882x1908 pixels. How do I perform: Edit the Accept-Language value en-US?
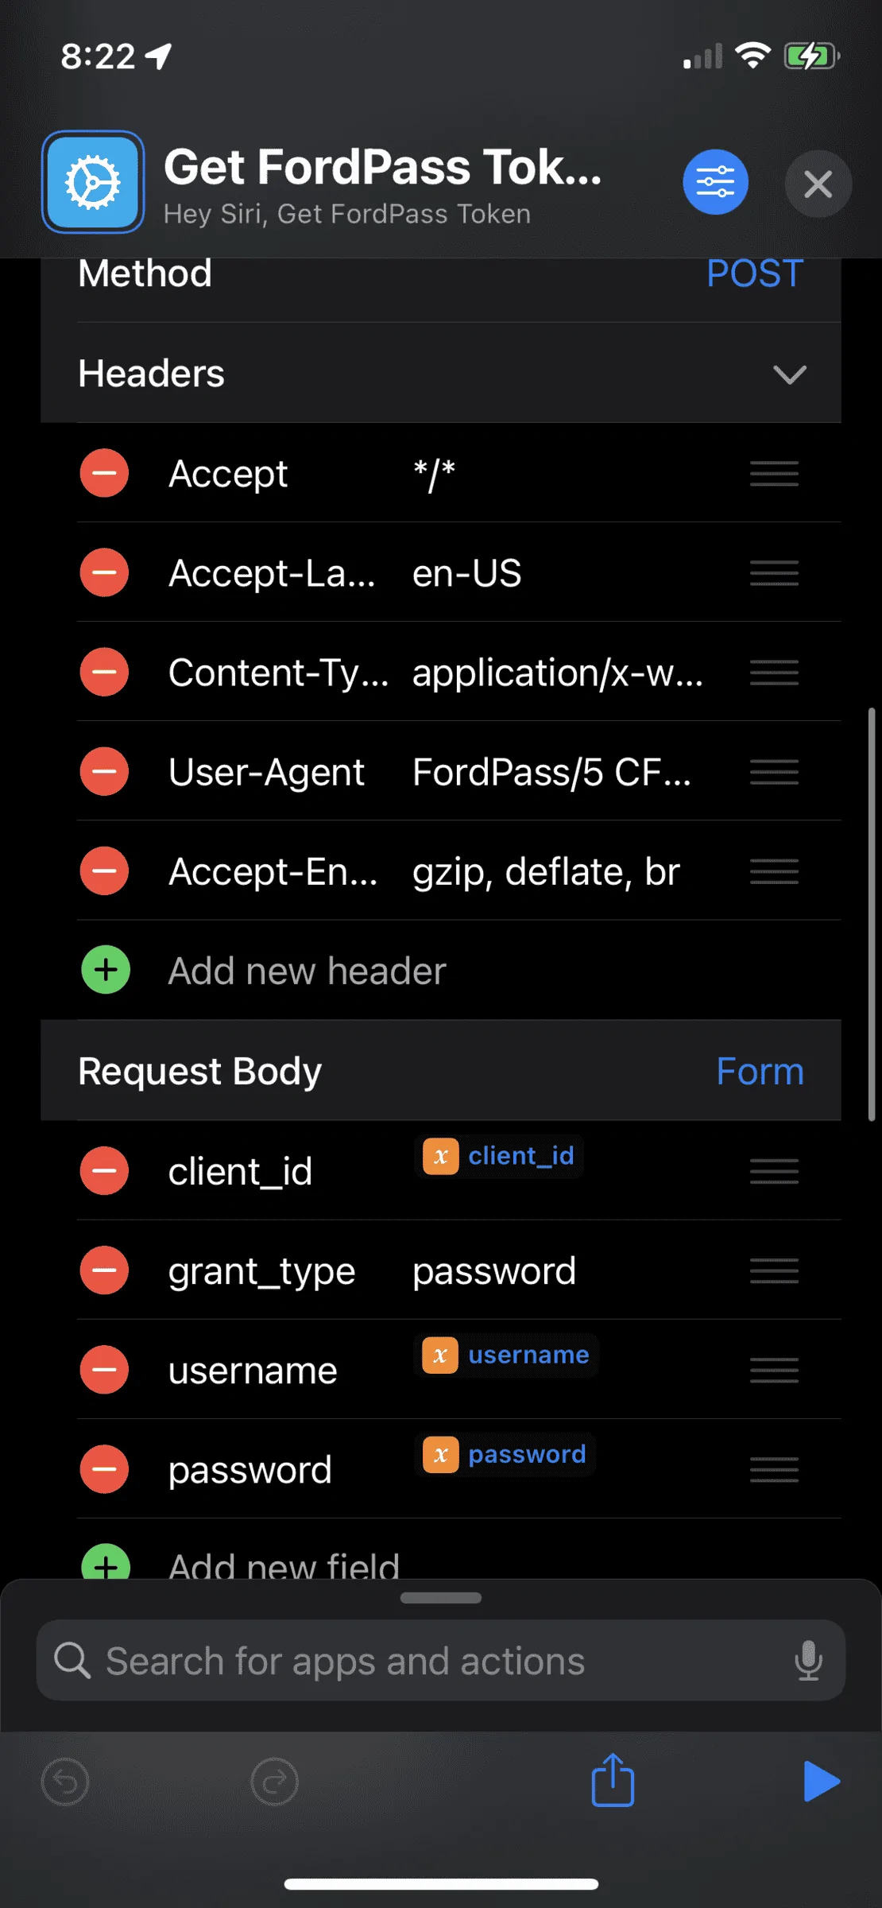coord(467,573)
